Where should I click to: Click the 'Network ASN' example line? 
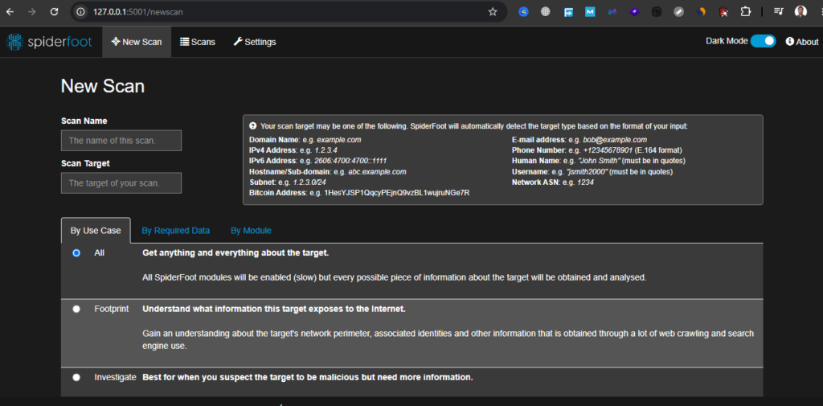(x=553, y=182)
